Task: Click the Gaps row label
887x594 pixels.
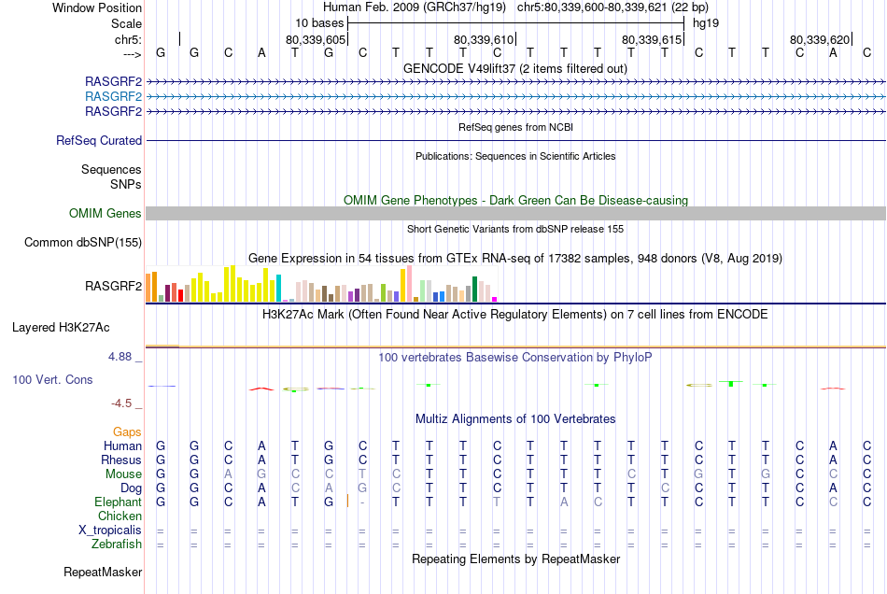Action: tap(127, 432)
